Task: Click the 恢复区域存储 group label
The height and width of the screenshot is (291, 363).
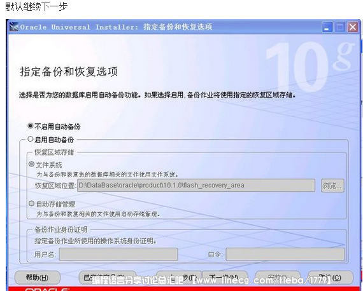Action: click(x=54, y=152)
